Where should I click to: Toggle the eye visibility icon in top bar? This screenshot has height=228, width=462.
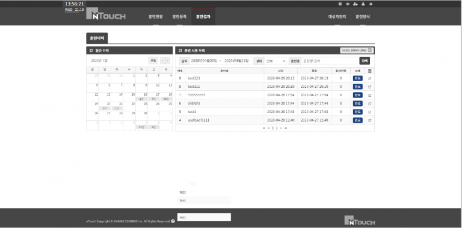point(348,4)
